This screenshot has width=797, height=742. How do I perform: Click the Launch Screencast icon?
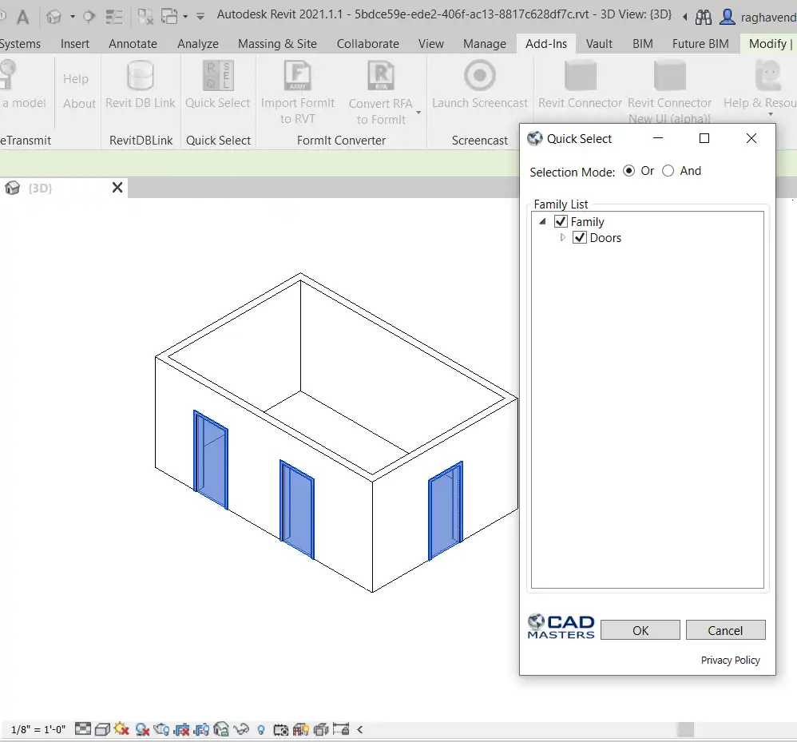click(480, 77)
